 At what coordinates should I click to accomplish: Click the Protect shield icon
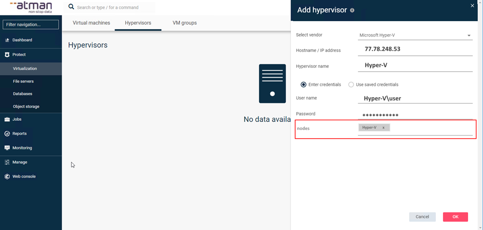click(7, 55)
